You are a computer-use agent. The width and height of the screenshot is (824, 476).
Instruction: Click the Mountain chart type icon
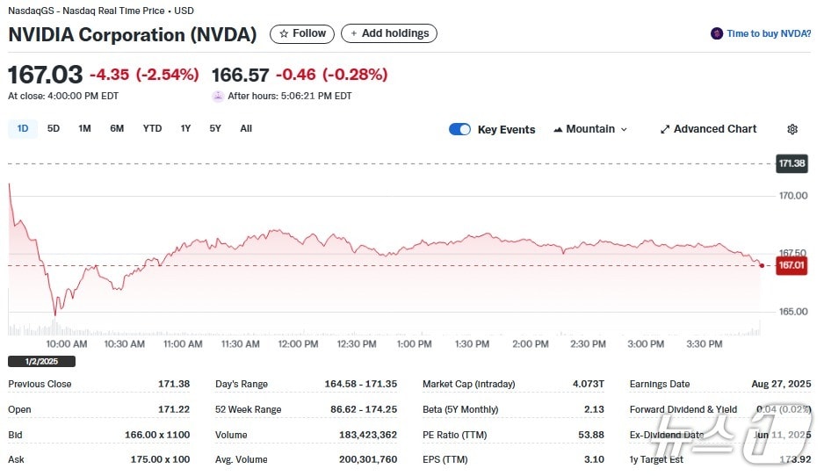pos(558,129)
